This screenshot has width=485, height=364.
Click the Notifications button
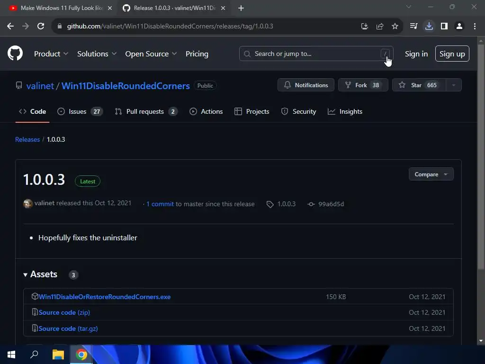coord(306,85)
